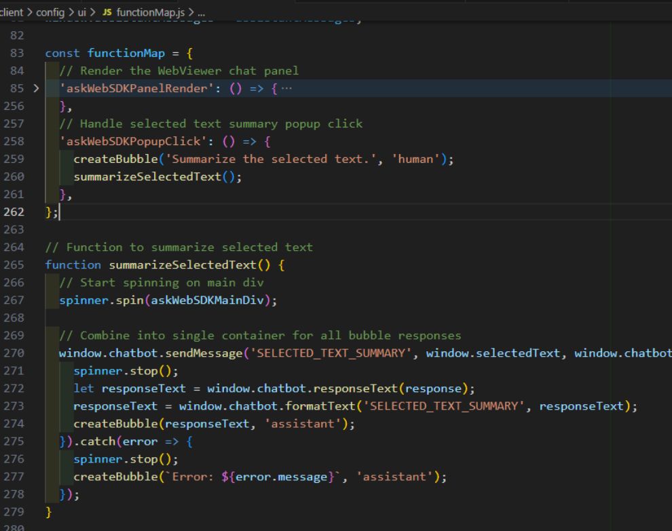The image size is (672, 531).
Task: Select line number 262
Action: tap(14, 212)
